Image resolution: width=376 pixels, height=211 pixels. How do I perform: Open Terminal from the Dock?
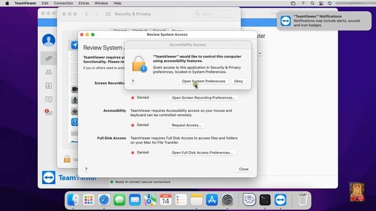265,199
